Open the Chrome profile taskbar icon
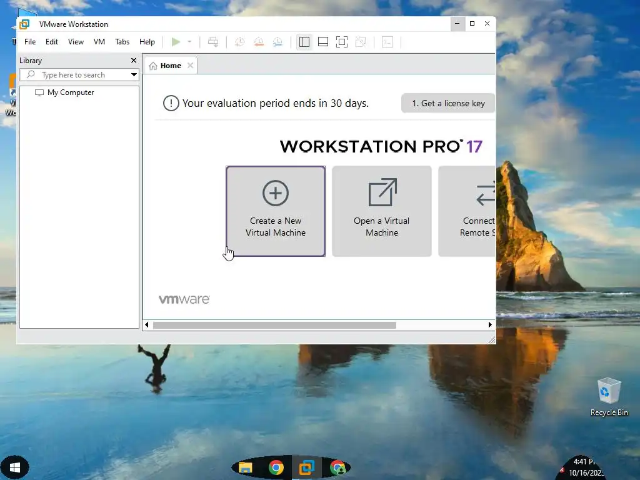This screenshot has width=640, height=480. pos(337,467)
